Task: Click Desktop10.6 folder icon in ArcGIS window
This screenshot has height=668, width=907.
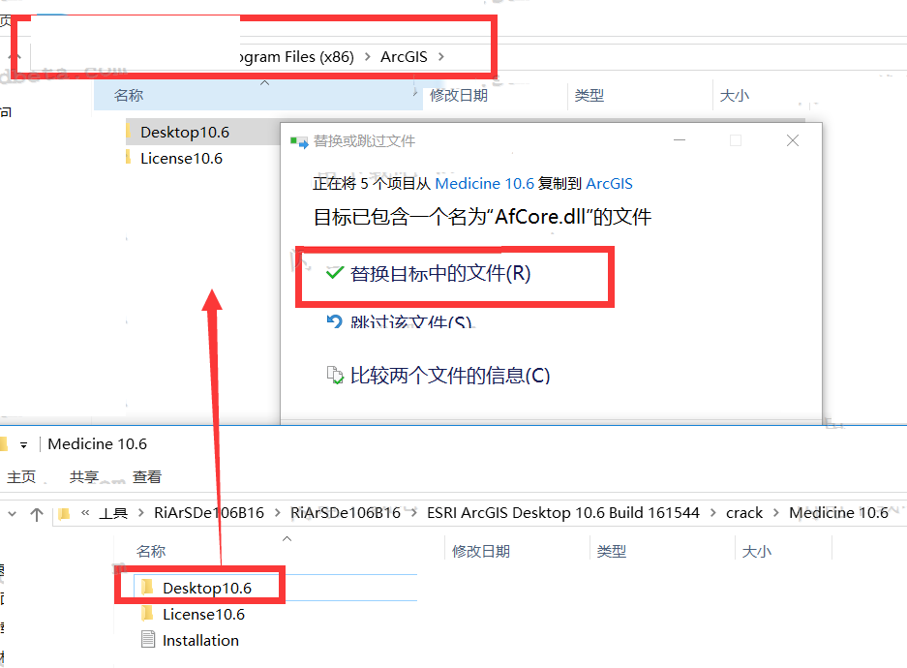Action: click(129, 132)
